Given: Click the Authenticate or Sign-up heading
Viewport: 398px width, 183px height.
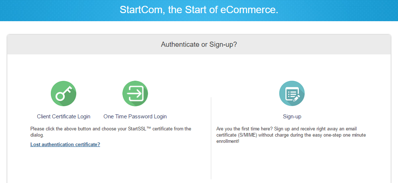Looking at the screenshot, I should [x=199, y=45].
